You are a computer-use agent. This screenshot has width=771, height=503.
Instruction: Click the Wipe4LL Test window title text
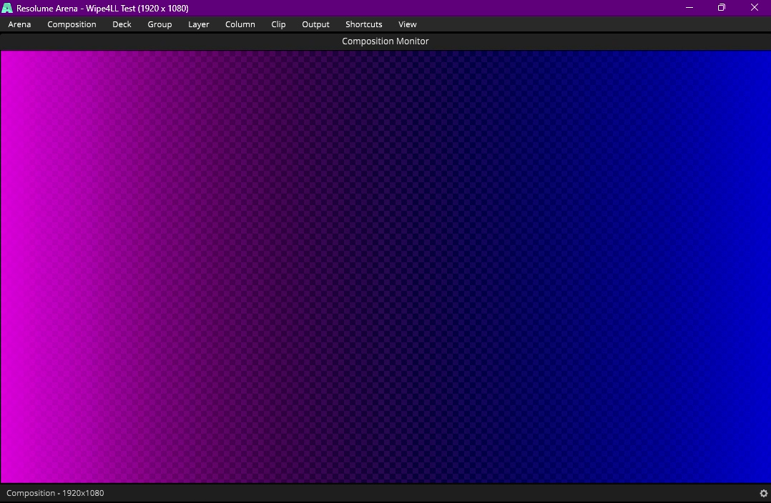[137, 9]
